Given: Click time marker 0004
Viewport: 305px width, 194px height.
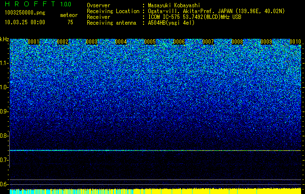Looking at the screenshot, I should tap(121, 42).
